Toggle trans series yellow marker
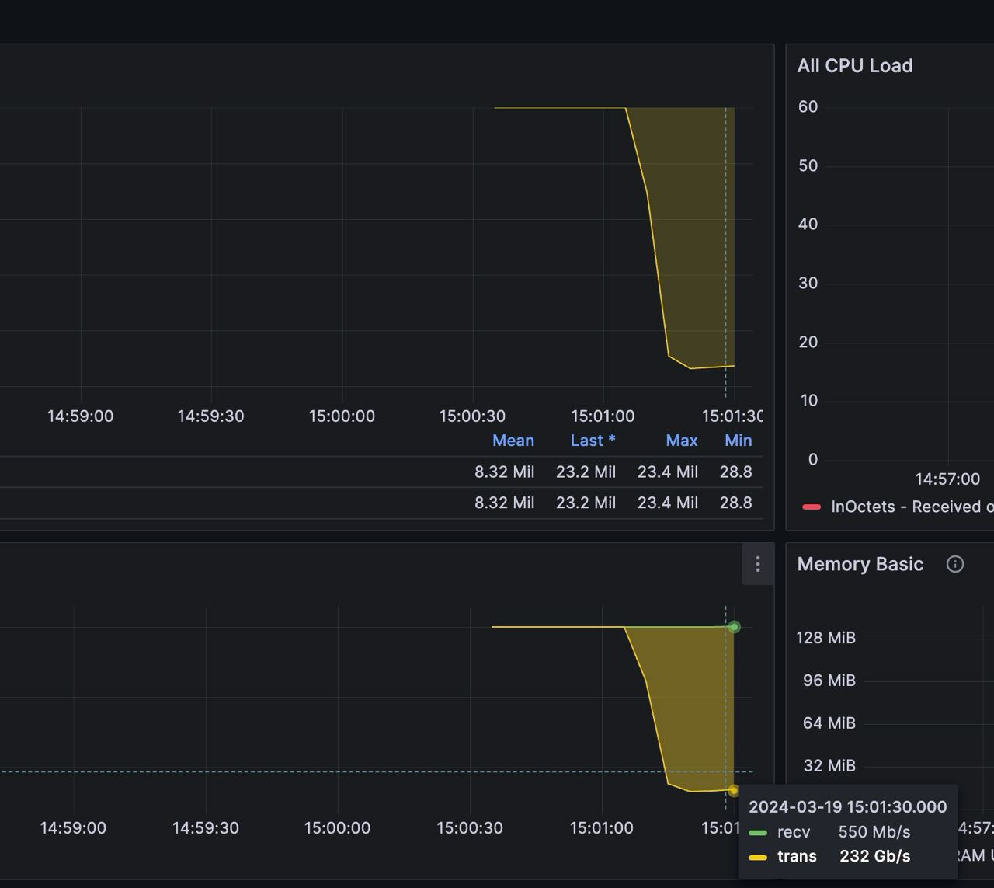Image resolution: width=994 pixels, height=888 pixels. 758,858
